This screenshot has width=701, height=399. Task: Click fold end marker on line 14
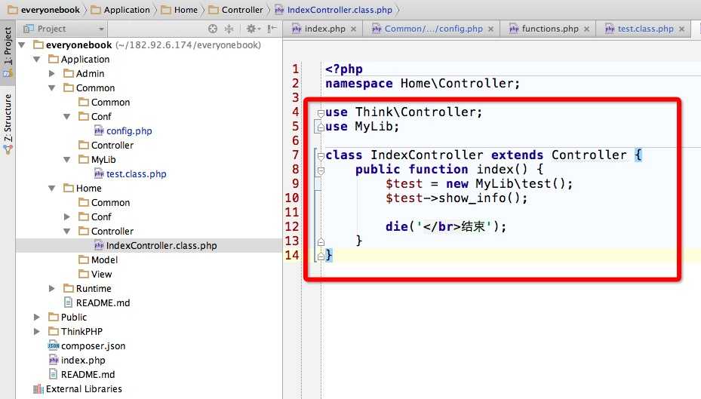pos(321,256)
